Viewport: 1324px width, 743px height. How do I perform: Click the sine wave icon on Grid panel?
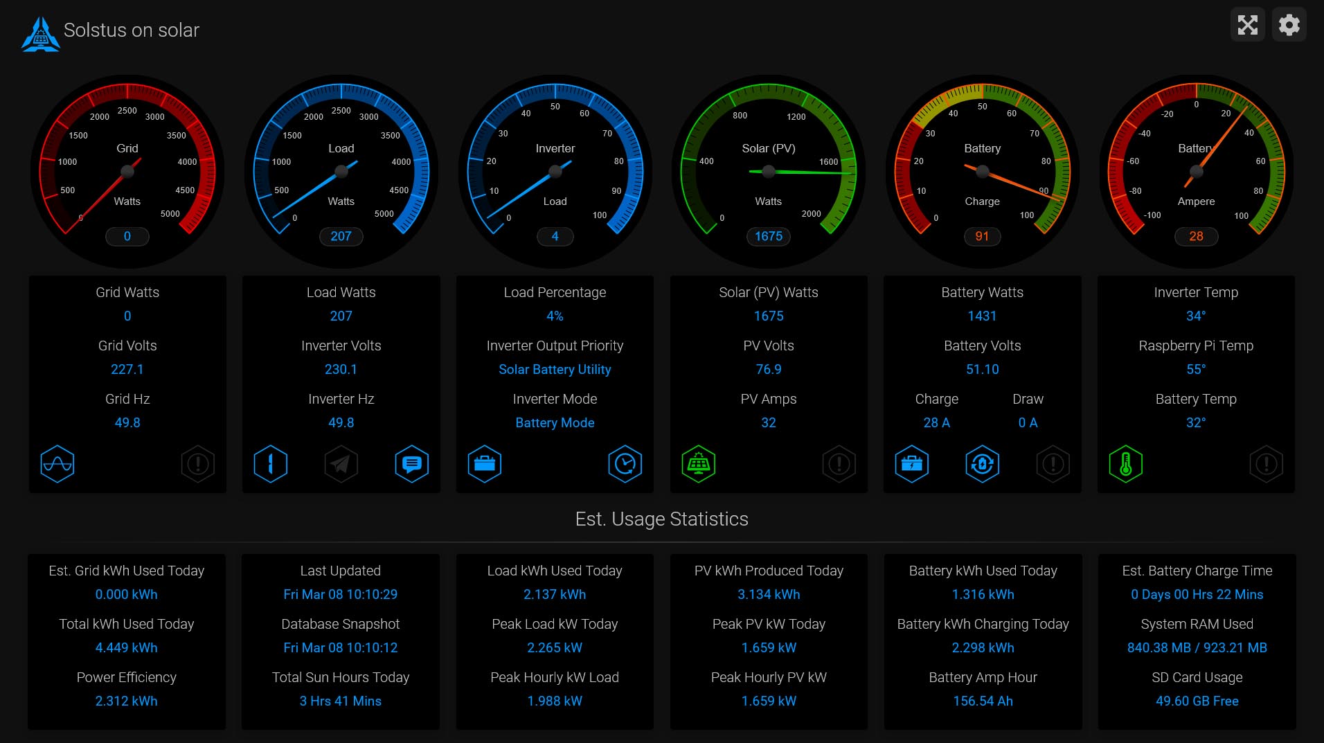click(58, 464)
